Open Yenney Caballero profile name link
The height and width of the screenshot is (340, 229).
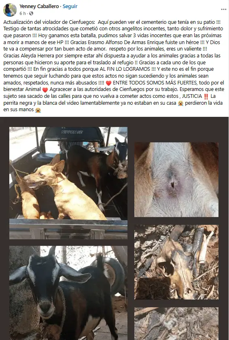[39, 6]
